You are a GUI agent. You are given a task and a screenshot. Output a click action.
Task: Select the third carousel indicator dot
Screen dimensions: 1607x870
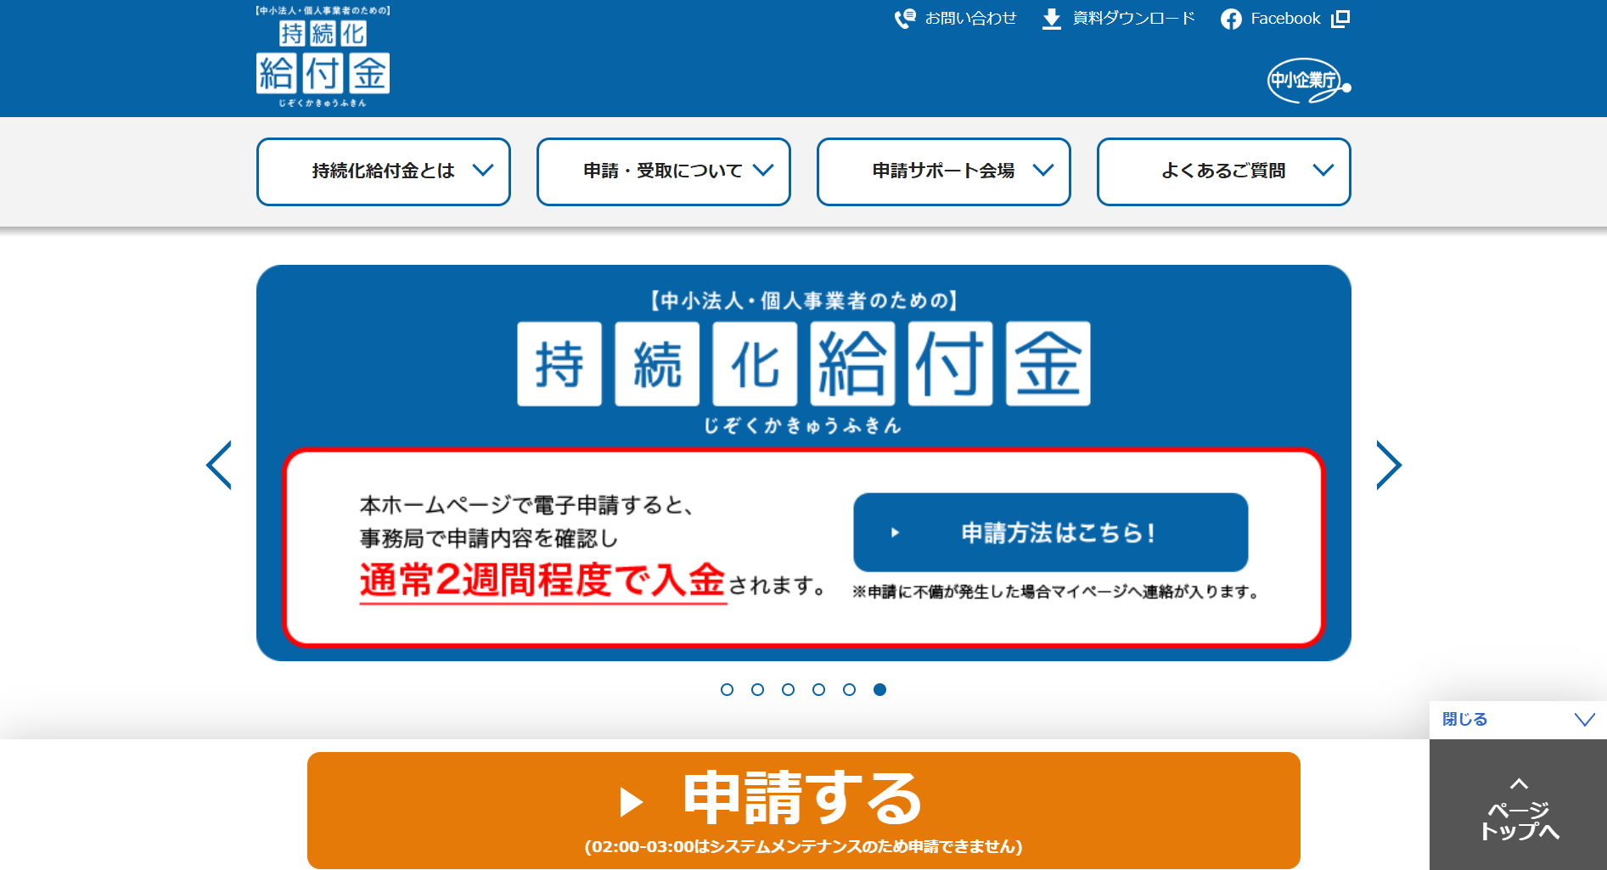[x=788, y=689]
